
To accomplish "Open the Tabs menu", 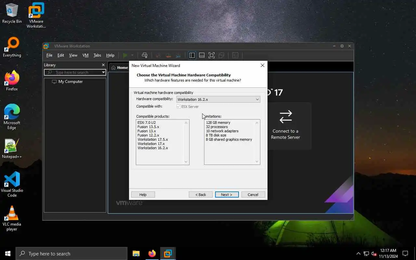I will (x=97, y=55).
